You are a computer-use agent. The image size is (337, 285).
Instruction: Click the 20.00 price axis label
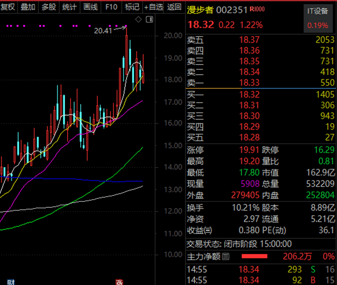click(173, 35)
